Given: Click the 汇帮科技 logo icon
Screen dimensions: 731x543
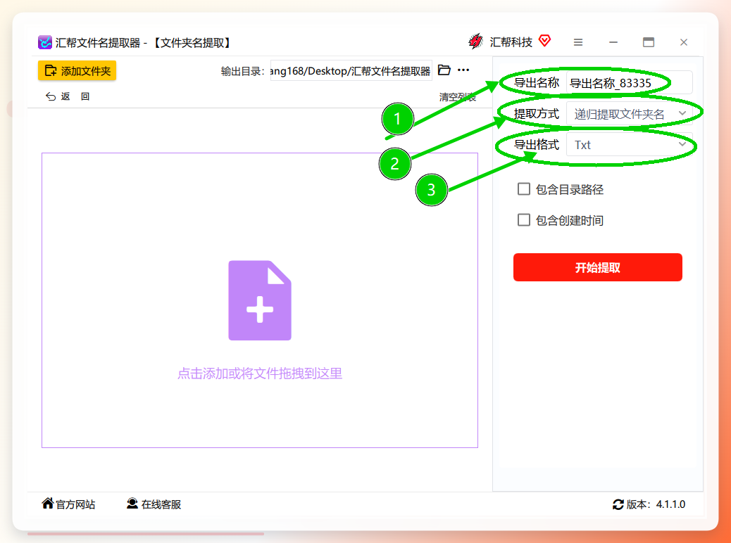Looking at the screenshot, I should (475, 41).
